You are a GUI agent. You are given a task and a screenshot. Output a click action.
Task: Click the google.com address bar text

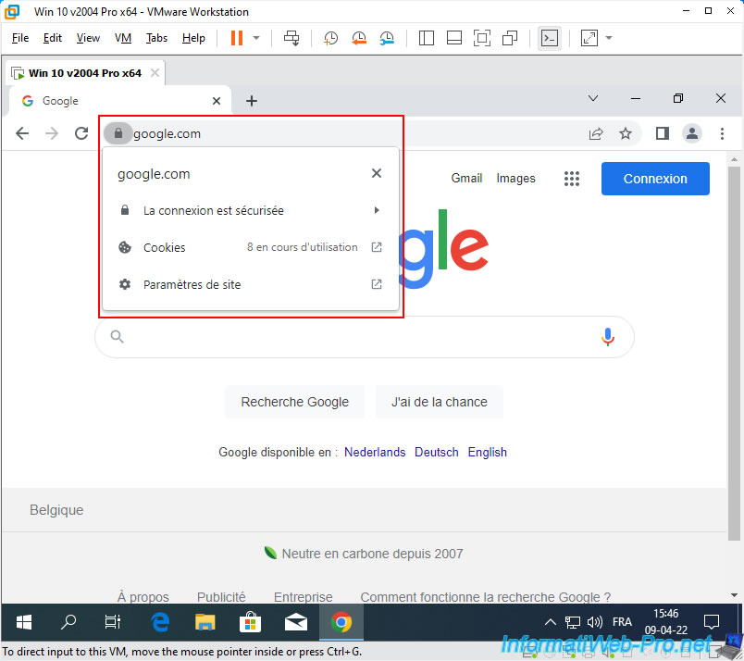[167, 134]
